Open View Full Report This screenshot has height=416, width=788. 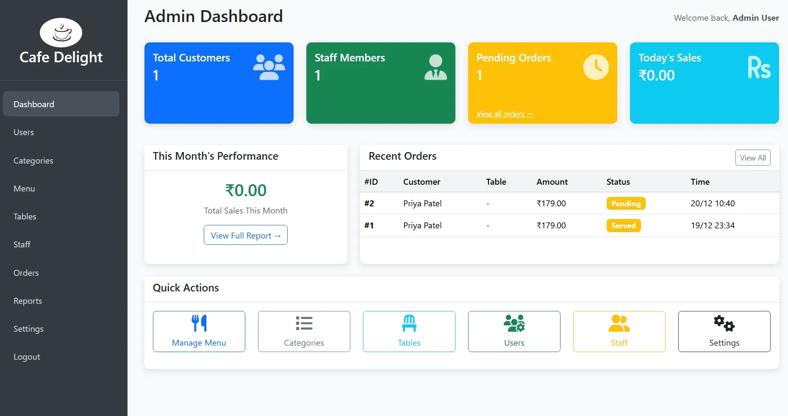point(245,235)
